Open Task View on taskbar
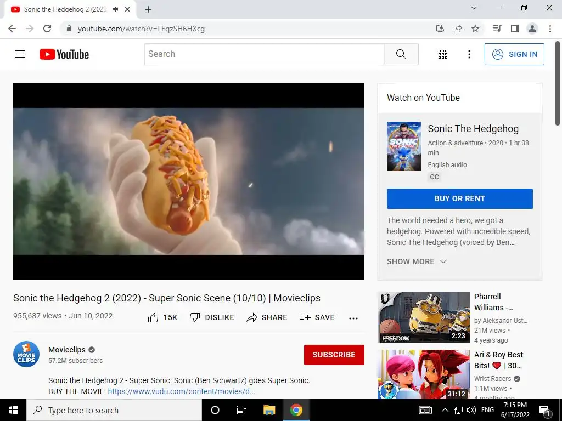 (x=241, y=410)
